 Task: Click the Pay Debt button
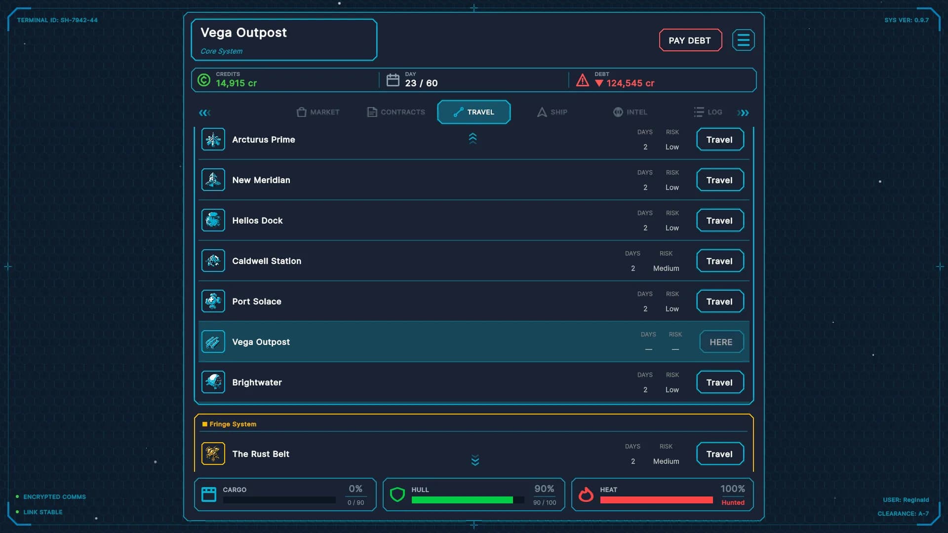690,40
